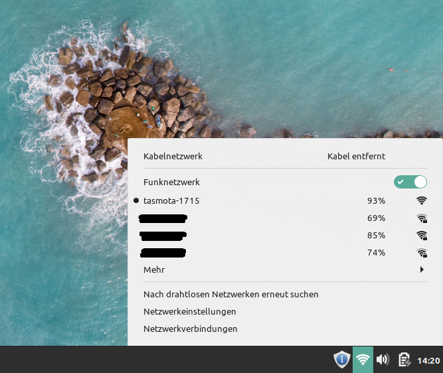Select the connected tasmota-1715 network
The height and width of the screenshot is (373, 443).
tap(171, 200)
